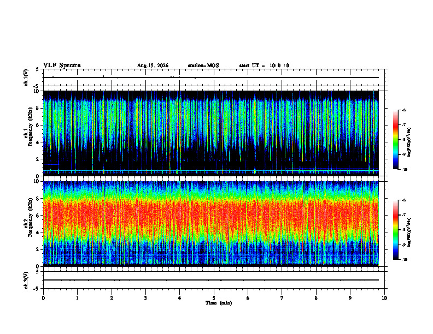Click the time axis tick label "0"
Viewport: 433px width, 334px height.
[43, 298]
